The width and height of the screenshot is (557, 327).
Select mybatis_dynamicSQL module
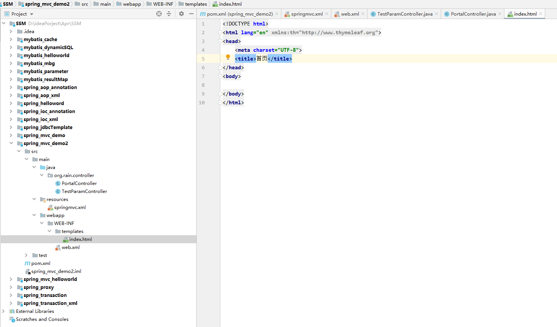click(x=48, y=47)
